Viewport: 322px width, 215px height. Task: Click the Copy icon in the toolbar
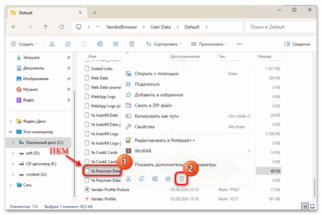[68, 44]
